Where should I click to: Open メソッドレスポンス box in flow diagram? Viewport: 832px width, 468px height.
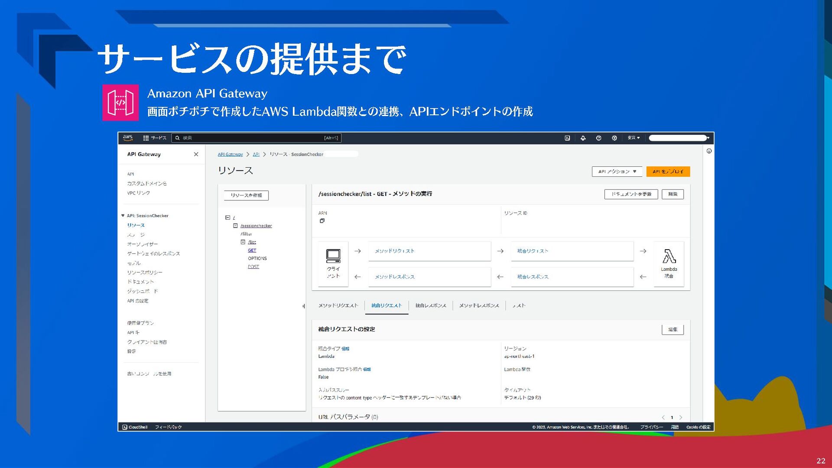coord(429,277)
